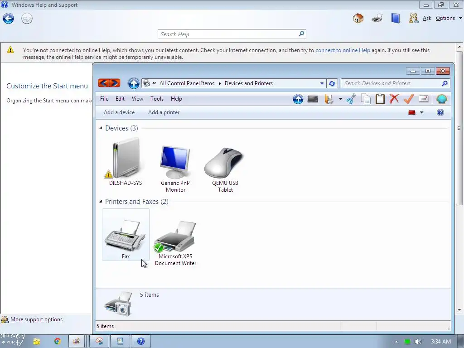The image size is (464, 348).
Task: Click the red change-view icon
Action: pos(411,112)
